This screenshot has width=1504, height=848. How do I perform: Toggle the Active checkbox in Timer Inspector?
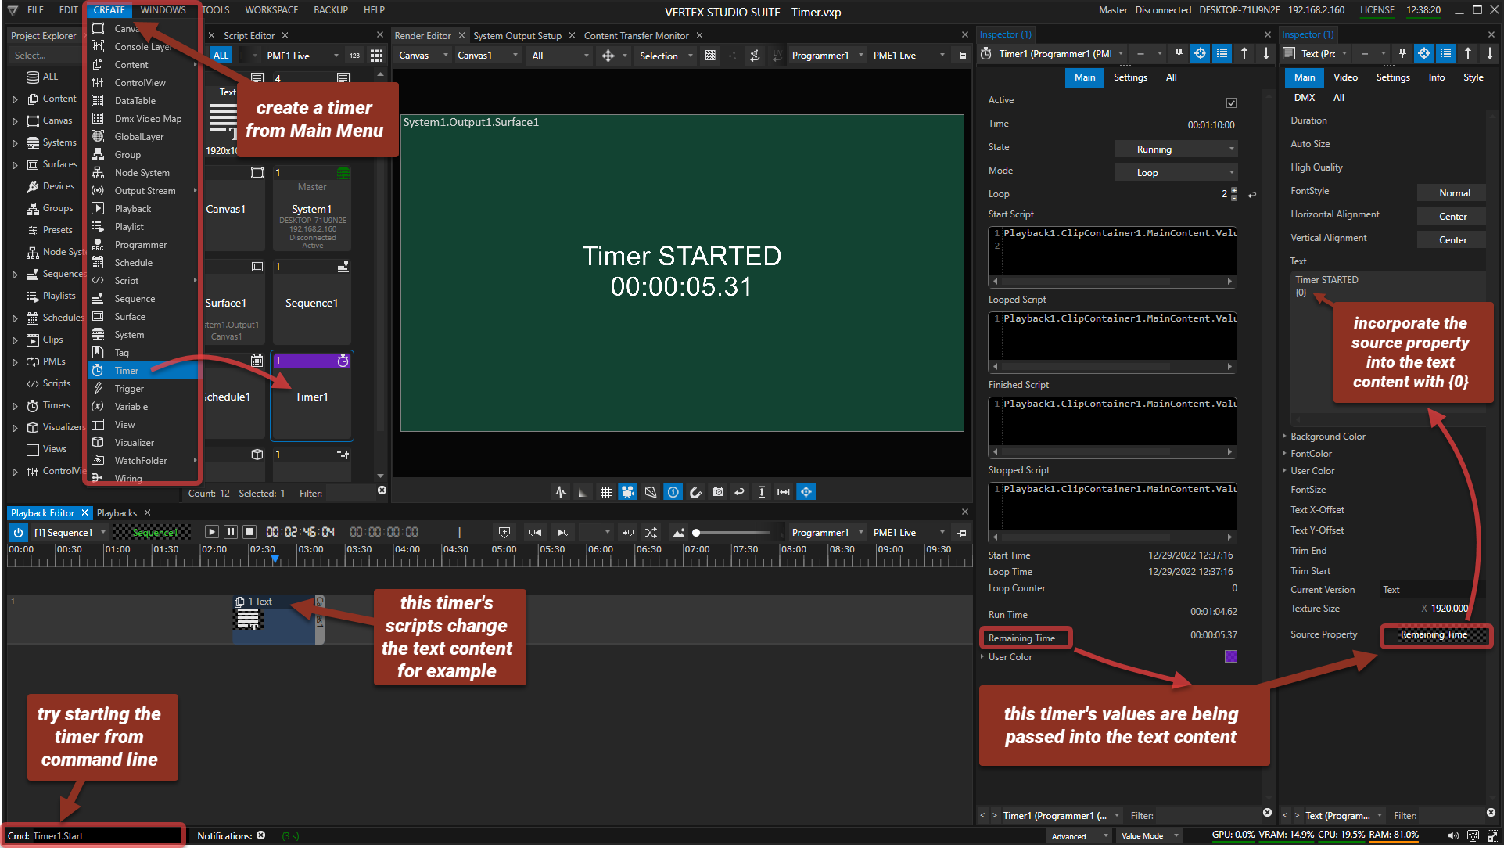pyautogui.click(x=1231, y=101)
